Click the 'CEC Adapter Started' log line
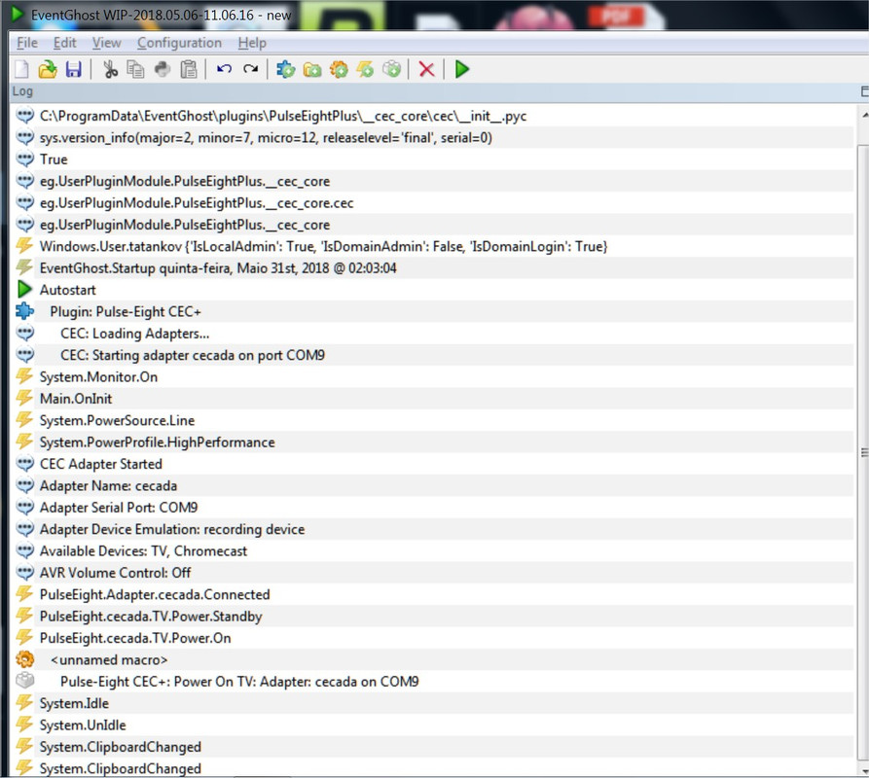This screenshot has height=778, width=869. coord(434,464)
